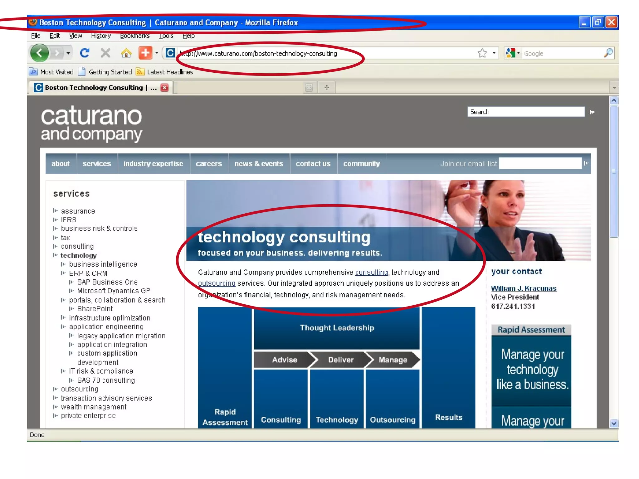Open industry expertise navigation tab

click(153, 164)
